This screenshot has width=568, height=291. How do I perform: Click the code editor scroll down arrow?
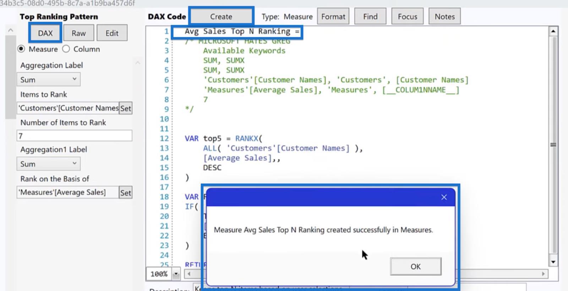pos(553,262)
